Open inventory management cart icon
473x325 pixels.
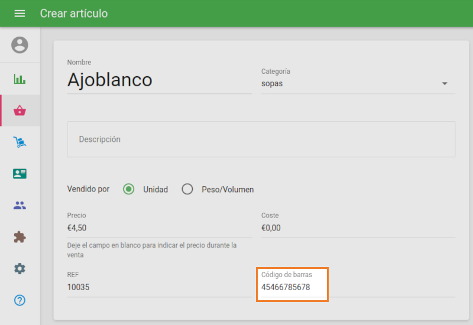(x=20, y=142)
